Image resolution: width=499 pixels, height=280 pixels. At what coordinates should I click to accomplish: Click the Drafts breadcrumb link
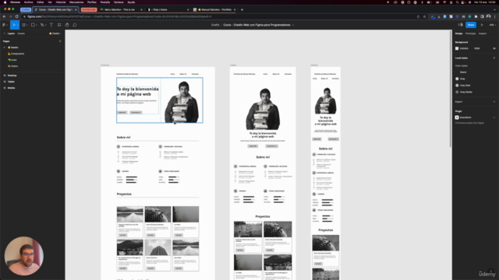[215, 25]
